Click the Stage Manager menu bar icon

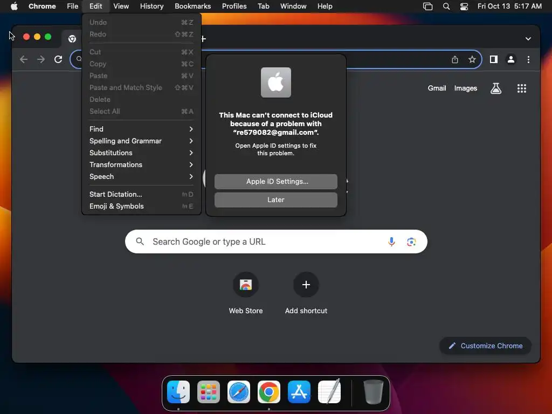(427, 6)
